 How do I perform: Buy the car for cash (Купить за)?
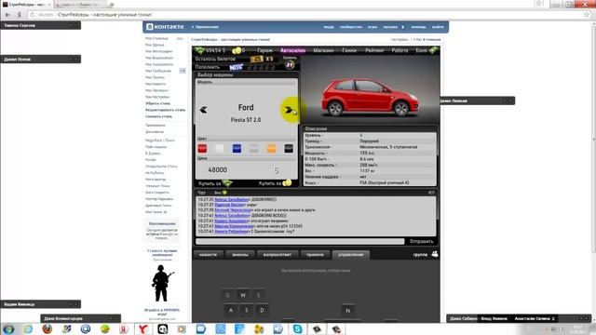coord(215,183)
